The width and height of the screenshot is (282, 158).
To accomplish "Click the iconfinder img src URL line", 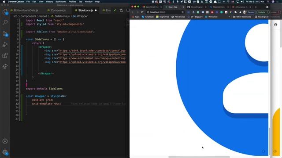I will click(x=85, y=51).
